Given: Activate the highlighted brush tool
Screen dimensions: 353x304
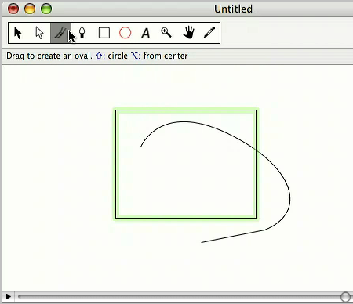Looking at the screenshot, I should (60, 33).
